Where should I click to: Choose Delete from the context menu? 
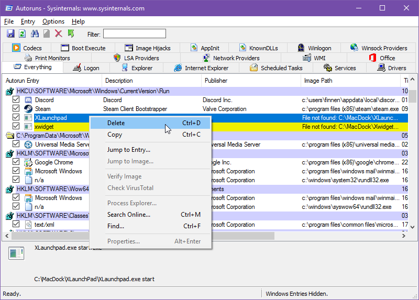click(x=151, y=123)
